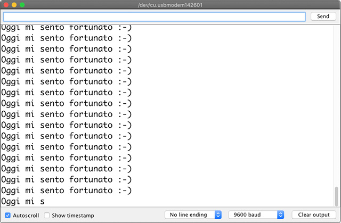Click the incomplete last line "Oggi mi s"
This screenshot has width=341, height=223.
23,201
